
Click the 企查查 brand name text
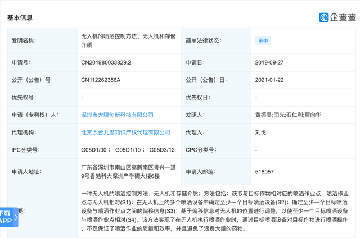click(343, 17)
